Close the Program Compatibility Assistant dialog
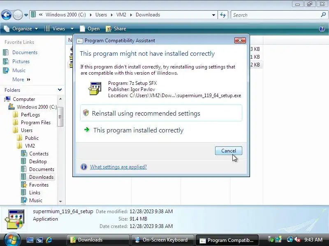 (240, 40)
